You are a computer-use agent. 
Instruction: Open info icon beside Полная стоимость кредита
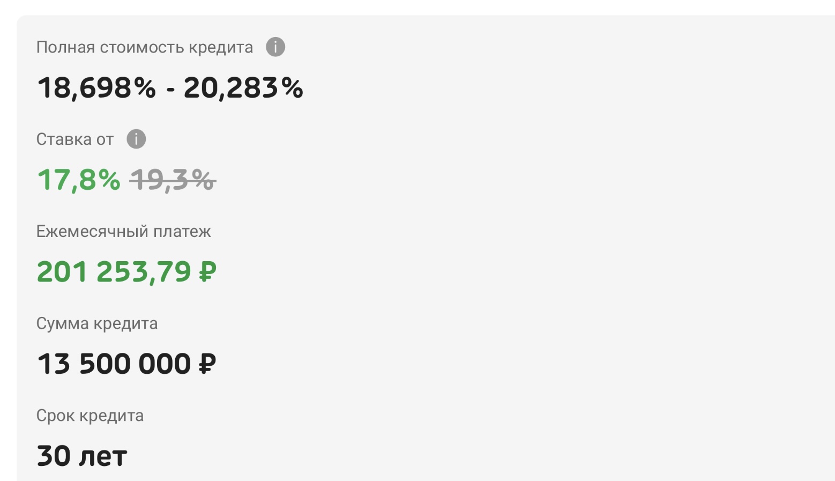(275, 47)
